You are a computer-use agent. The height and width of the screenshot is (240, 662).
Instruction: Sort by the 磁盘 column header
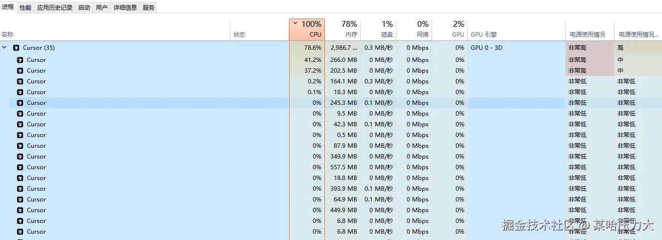click(x=387, y=30)
